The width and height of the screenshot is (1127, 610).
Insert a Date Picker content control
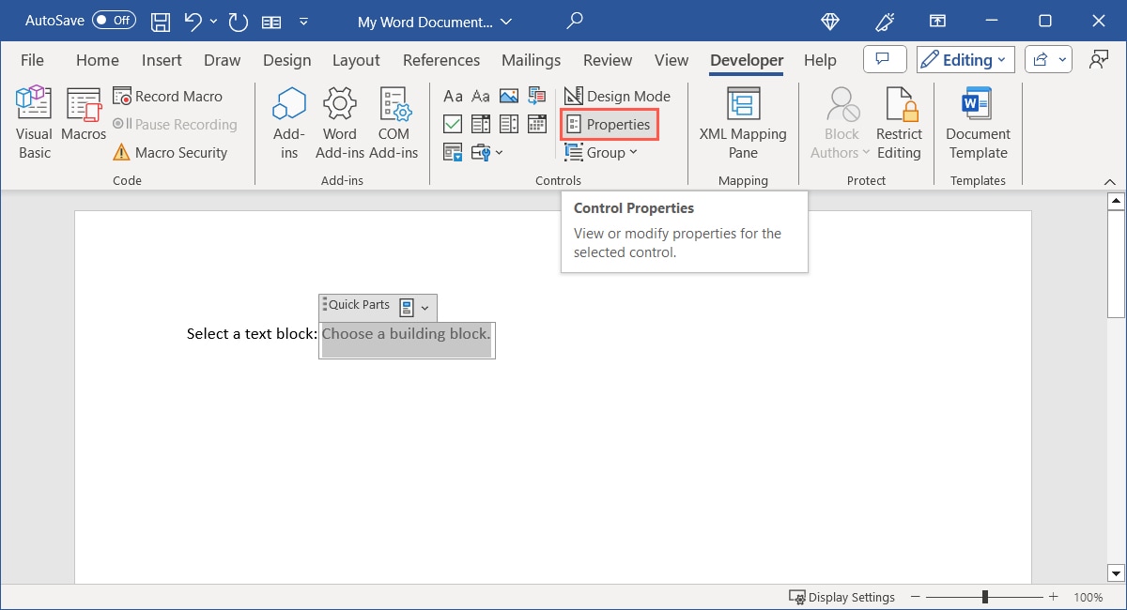pos(537,123)
